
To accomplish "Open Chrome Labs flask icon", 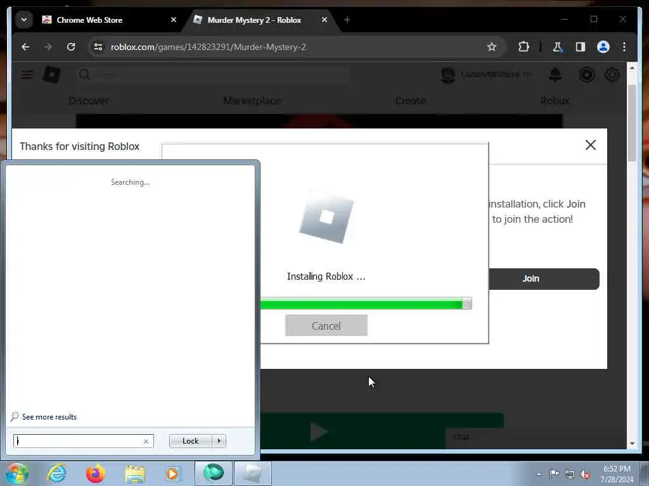I will click(558, 47).
